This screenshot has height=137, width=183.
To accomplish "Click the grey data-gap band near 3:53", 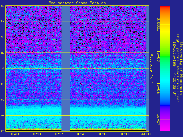I will coord(66,68).
